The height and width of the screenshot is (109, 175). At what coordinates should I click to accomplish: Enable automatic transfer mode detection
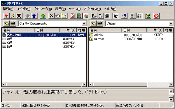[85, 16]
